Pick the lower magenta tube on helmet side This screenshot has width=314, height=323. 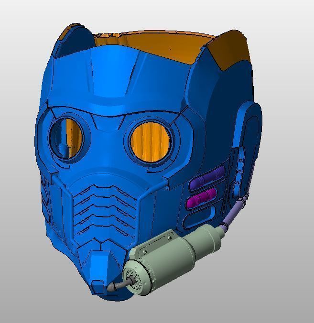tap(201, 199)
